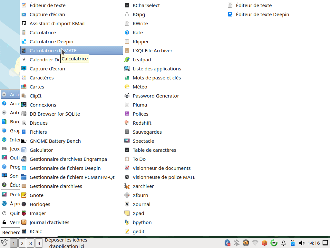Viewport: 330px width, 248px height.
Task: Choose KWrite in the list
Action: (175, 23)
